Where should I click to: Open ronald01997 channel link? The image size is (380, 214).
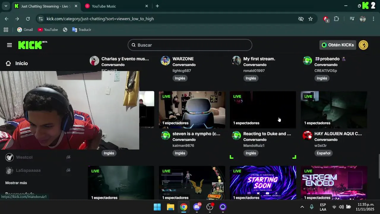[254, 71]
